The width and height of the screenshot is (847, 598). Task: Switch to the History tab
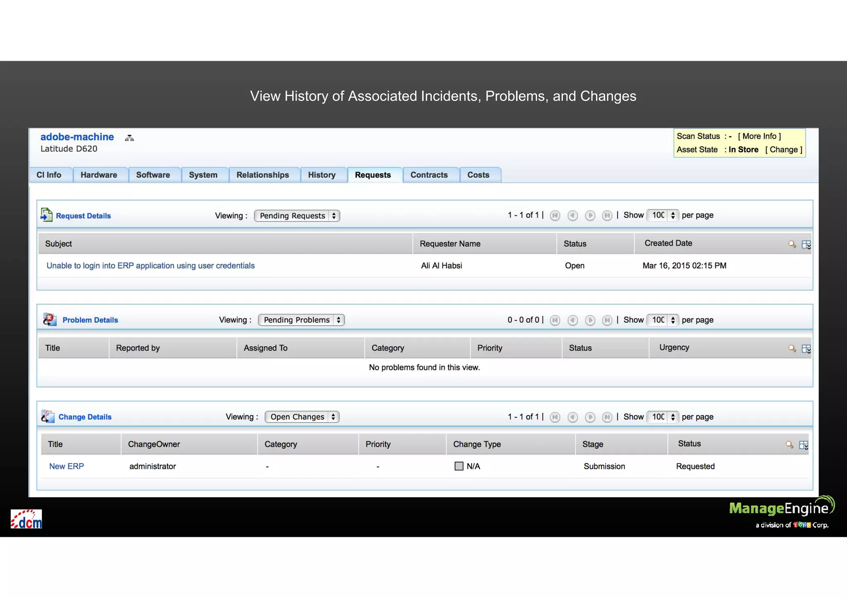323,175
